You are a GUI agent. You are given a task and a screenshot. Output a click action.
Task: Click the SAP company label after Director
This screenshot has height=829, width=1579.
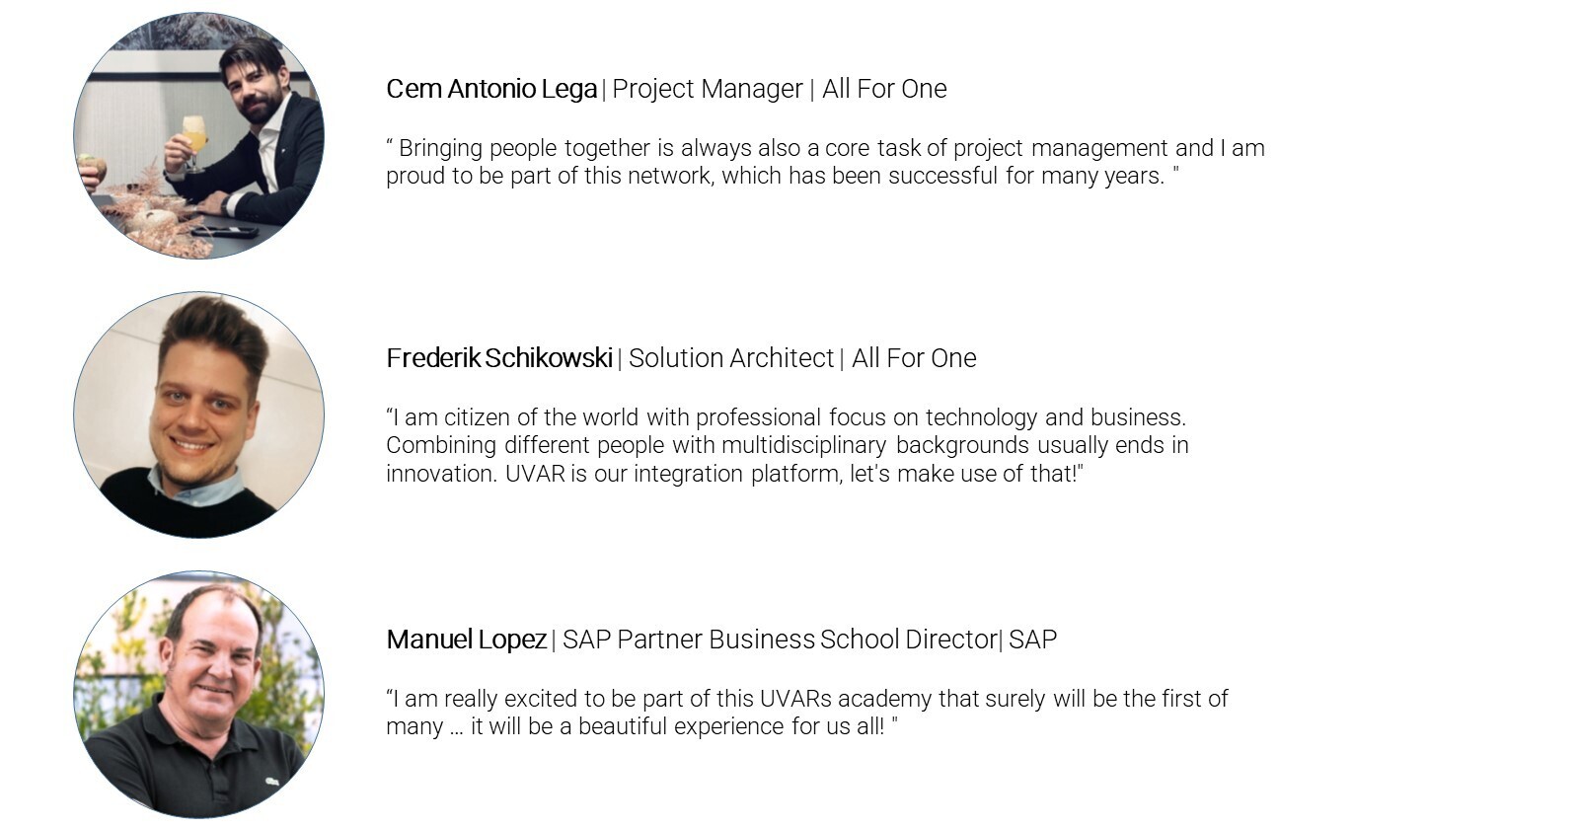pyautogui.click(x=1032, y=640)
